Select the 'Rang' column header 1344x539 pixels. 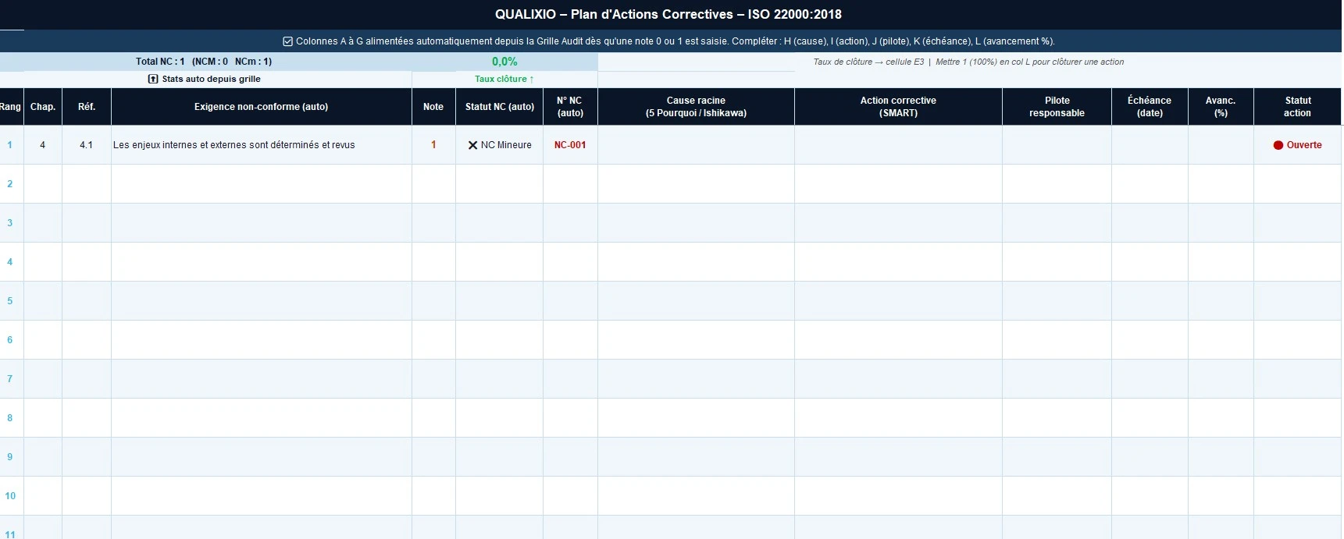(11, 107)
